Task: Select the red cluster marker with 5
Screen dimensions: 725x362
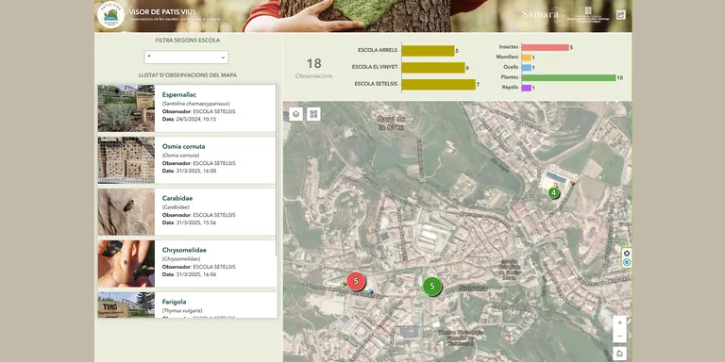Action: coord(356,281)
